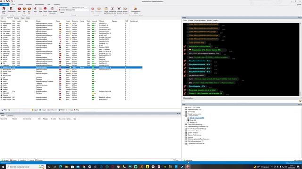Select Old Software Versions room
Image resolution: width=302 pixels, height=169 pixels.
click(x=195, y=141)
